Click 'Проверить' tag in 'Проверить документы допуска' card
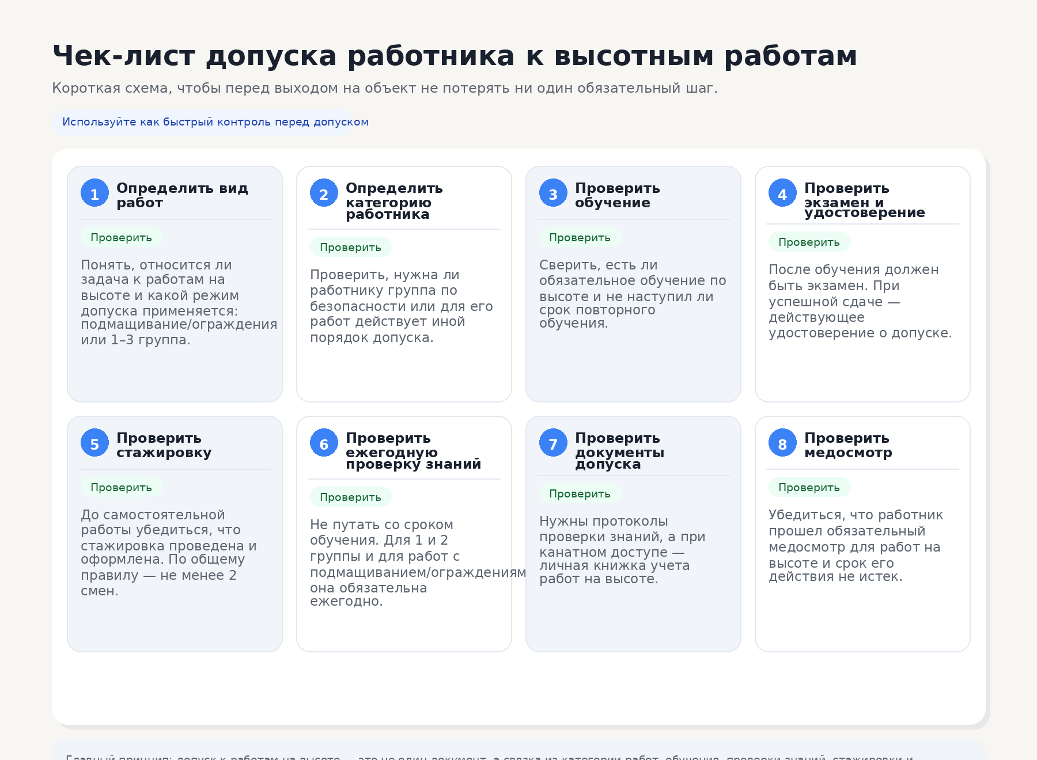The image size is (1037, 760). tap(580, 493)
